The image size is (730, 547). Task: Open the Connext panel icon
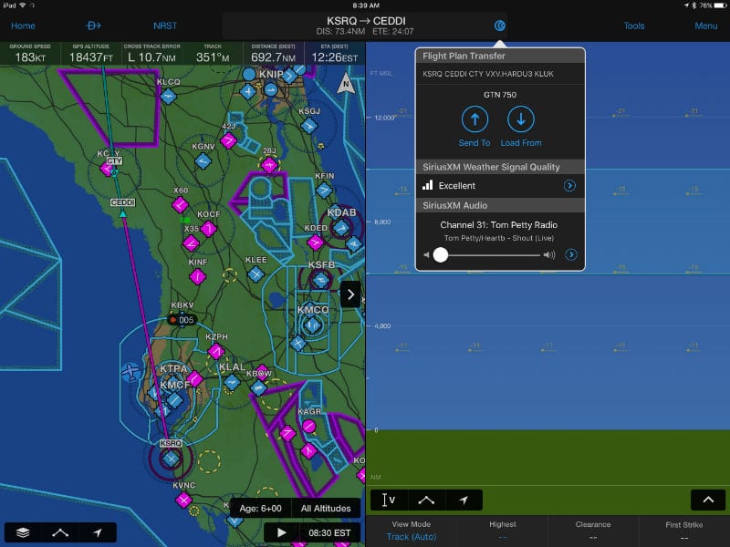500,26
